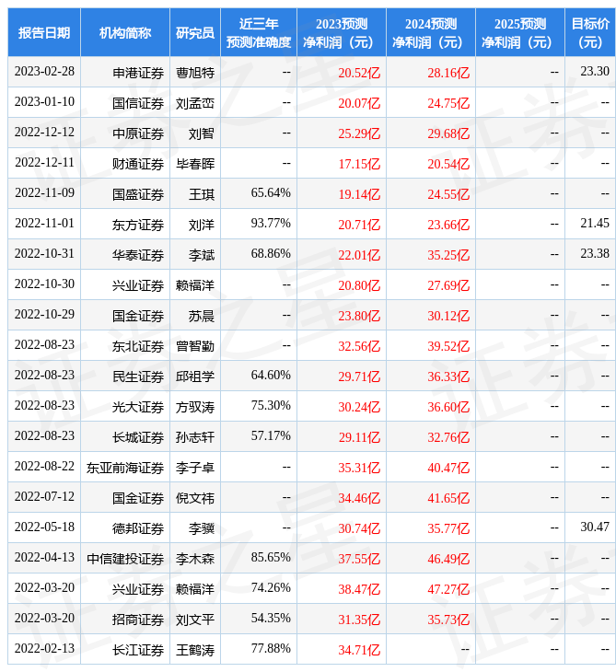
Task: Click researcher 苏晨
Action: coord(202,316)
